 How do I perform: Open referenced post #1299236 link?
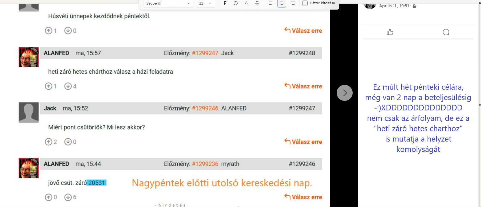click(205, 164)
